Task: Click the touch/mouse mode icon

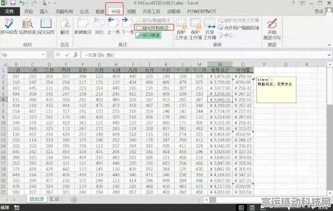Action: pyautogui.click(x=45, y=3)
